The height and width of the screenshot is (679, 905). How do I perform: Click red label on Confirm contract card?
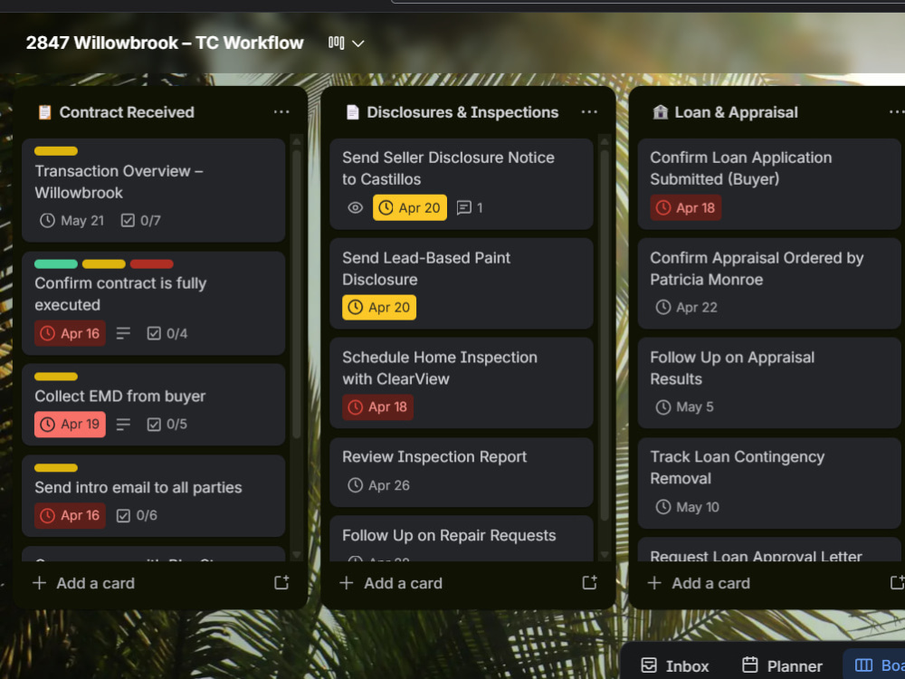tap(152, 263)
